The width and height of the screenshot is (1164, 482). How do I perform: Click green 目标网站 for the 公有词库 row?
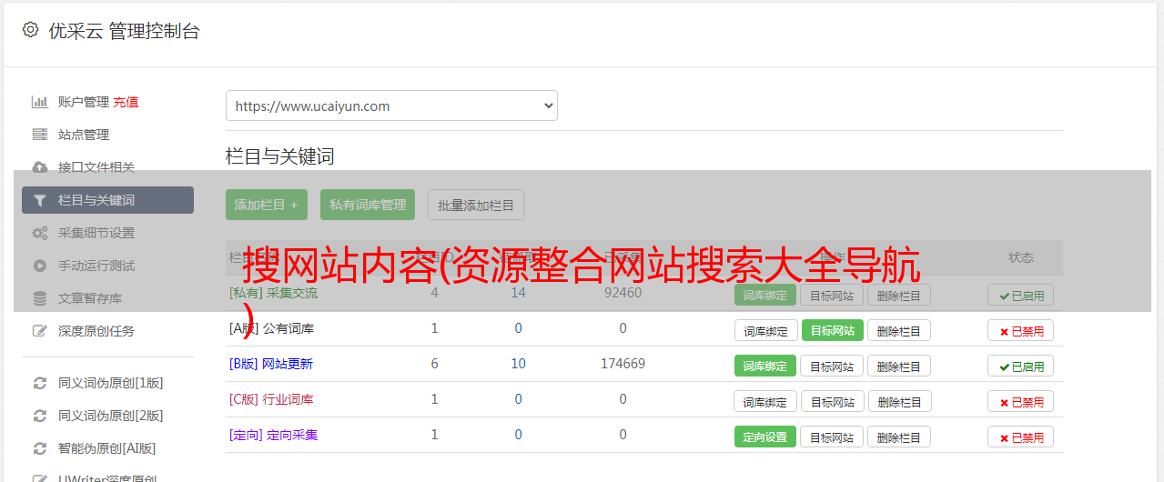point(832,330)
